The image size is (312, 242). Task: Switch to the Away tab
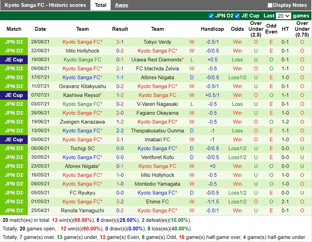click(x=121, y=5)
